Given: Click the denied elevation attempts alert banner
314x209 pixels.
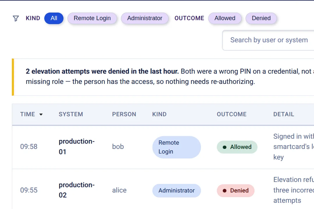Looking at the screenshot, I should 163,77.
